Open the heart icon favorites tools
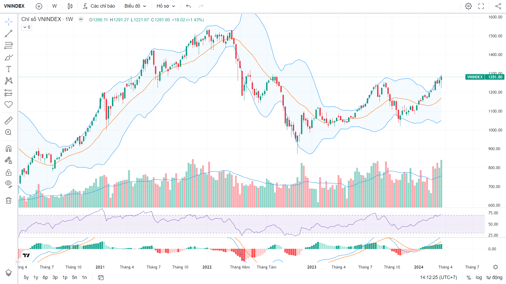The width and height of the screenshot is (506, 284). [x=9, y=104]
